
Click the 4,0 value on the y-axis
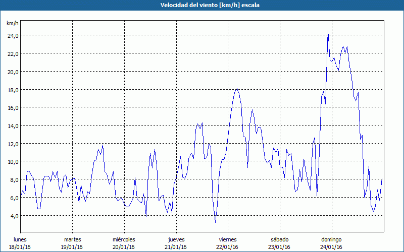click(x=13, y=216)
